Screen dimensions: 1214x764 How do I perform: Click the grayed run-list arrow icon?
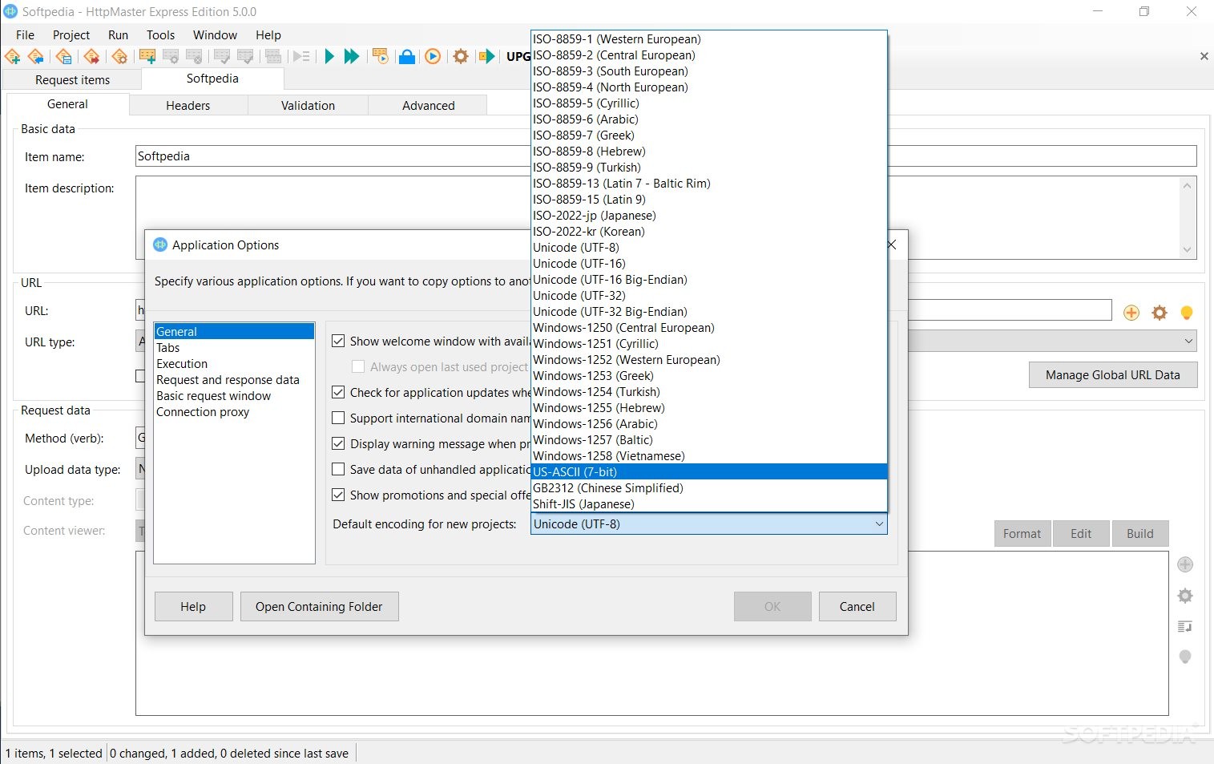click(x=301, y=56)
